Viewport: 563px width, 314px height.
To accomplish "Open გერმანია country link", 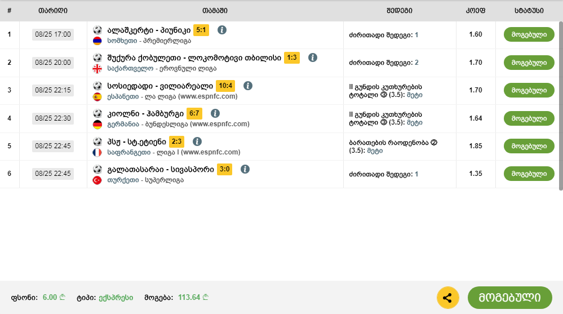I will (123, 125).
